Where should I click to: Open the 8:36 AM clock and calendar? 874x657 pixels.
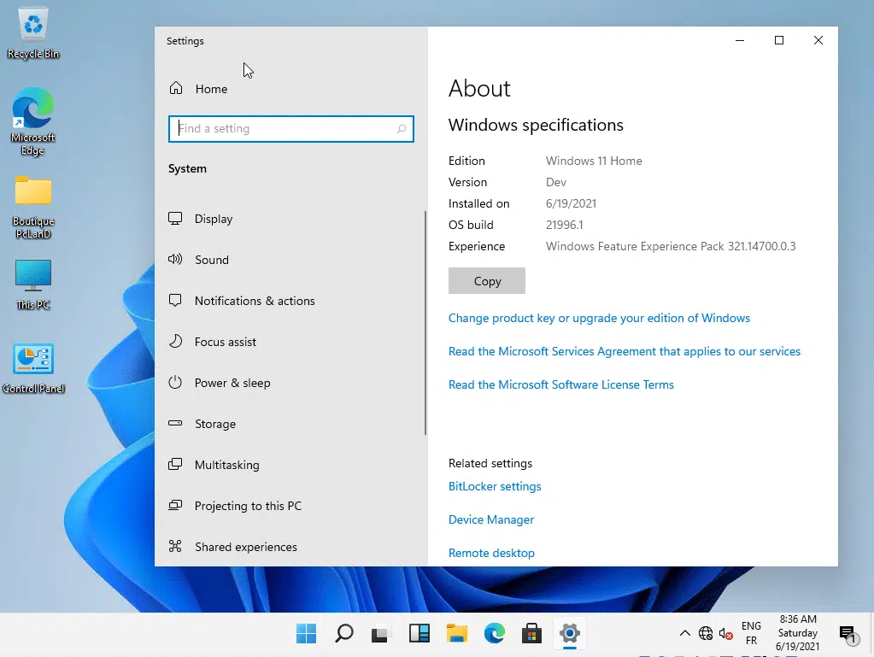click(798, 634)
